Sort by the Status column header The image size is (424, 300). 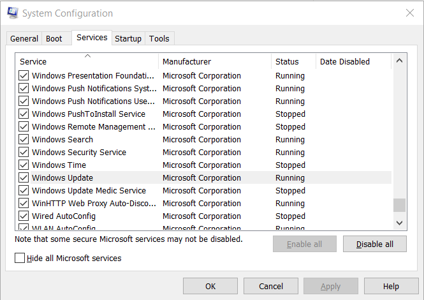pyautogui.click(x=293, y=61)
